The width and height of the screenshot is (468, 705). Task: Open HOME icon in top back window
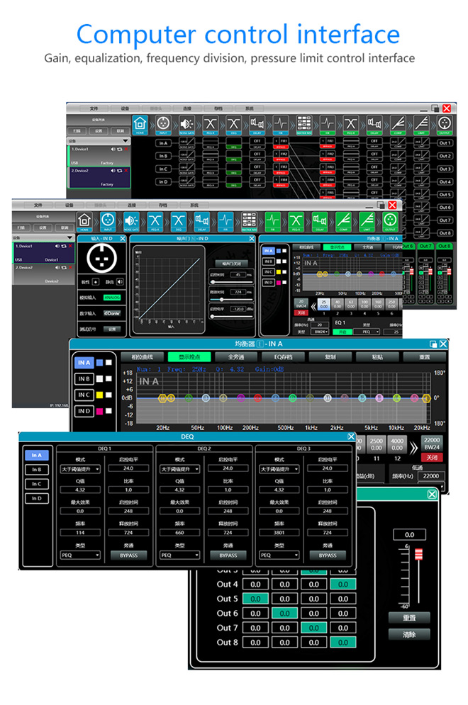[x=140, y=124]
